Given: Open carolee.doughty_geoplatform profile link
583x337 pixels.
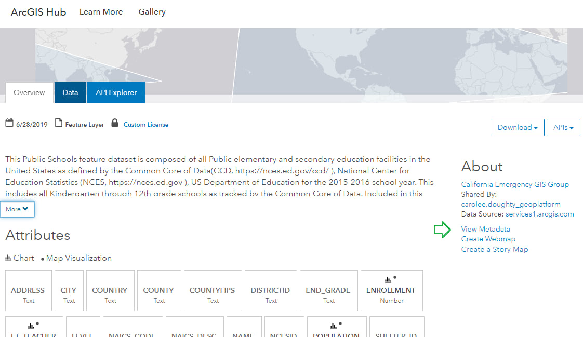Looking at the screenshot, I should 510,204.
